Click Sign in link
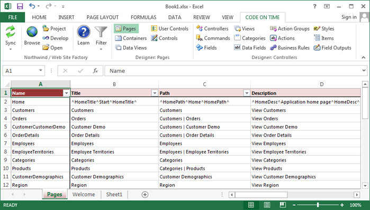This screenshot has width=370, height=210. (349, 17)
